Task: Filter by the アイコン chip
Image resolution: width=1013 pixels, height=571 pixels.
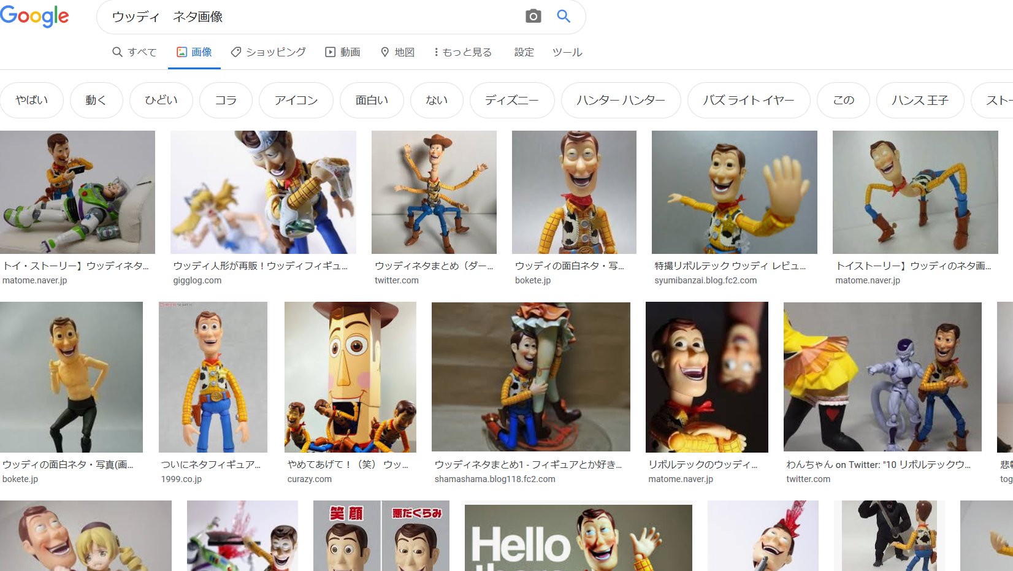Action: pos(296,100)
